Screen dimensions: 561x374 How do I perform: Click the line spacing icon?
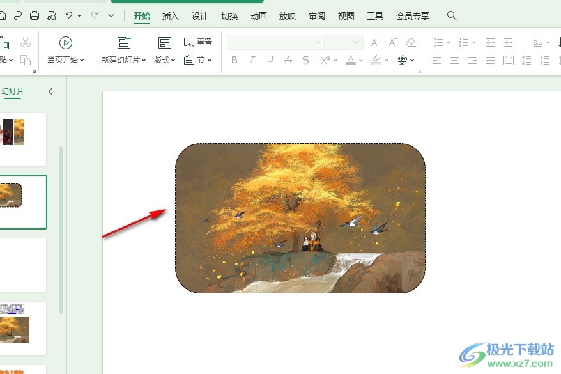coord(526,60)
